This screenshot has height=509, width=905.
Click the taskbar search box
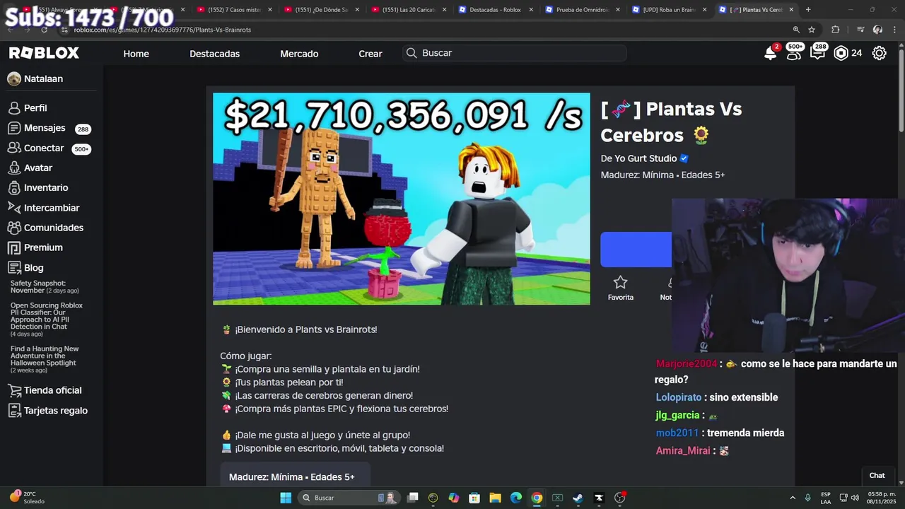[x=349, y=498]
